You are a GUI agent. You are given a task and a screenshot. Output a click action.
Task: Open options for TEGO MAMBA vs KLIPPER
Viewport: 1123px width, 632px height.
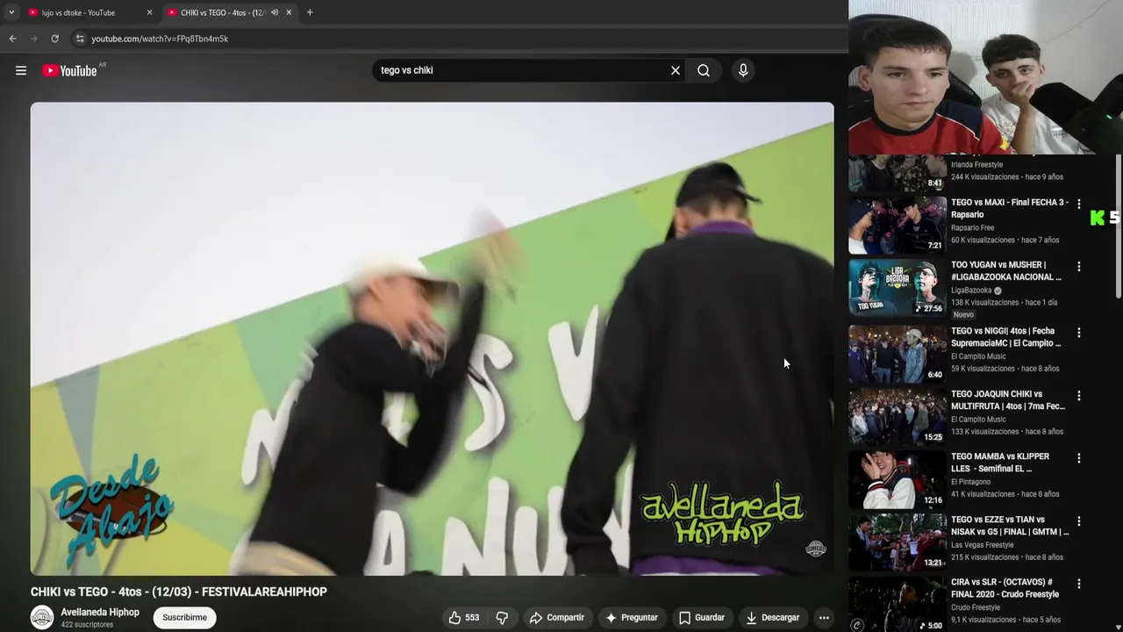1079,458
